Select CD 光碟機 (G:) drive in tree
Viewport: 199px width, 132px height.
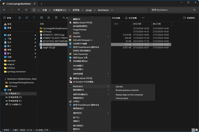(x=13, y=104)
